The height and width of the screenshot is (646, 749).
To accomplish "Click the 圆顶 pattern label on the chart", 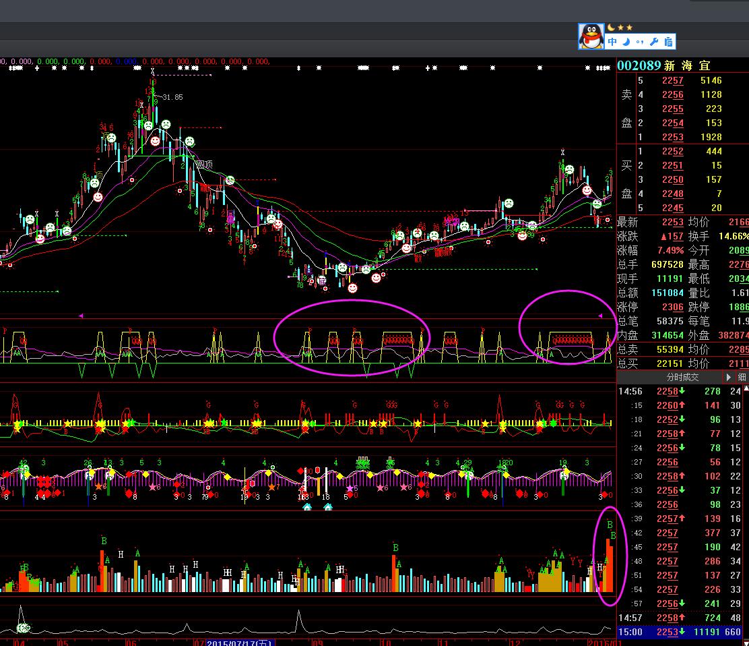I will pyautogui.click(x=205, y=164).
